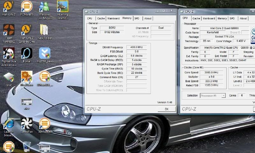Click the Name field Intel Core 2 Quad Q6600
The image size is (255, 153).
224,28
